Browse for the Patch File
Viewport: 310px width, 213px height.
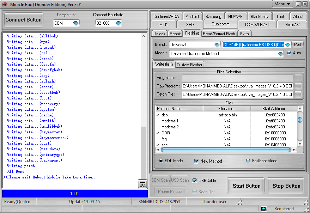pyautogui.click(x=298, y=95)
